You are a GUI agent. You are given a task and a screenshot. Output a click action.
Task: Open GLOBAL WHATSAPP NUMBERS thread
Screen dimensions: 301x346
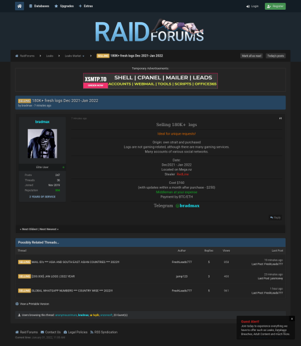[72, 291]
